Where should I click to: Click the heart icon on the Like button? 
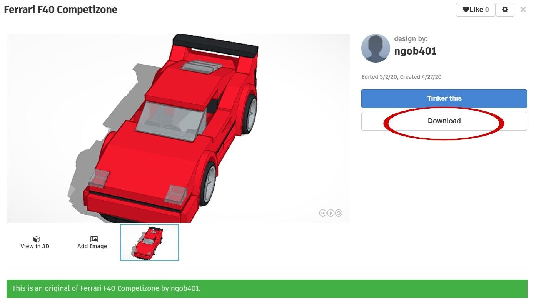[465, 10]
